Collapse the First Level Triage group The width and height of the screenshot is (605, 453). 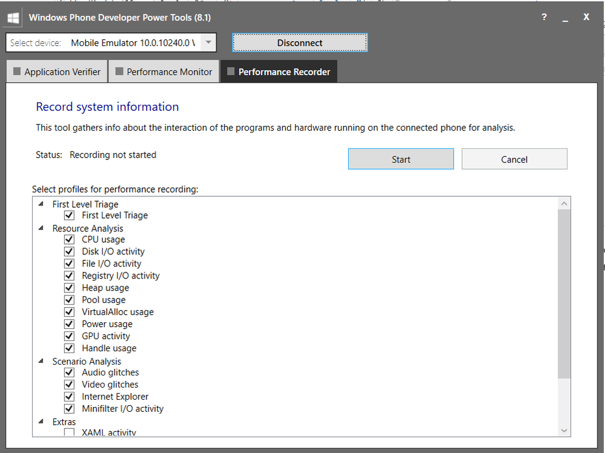click(41, 203)
